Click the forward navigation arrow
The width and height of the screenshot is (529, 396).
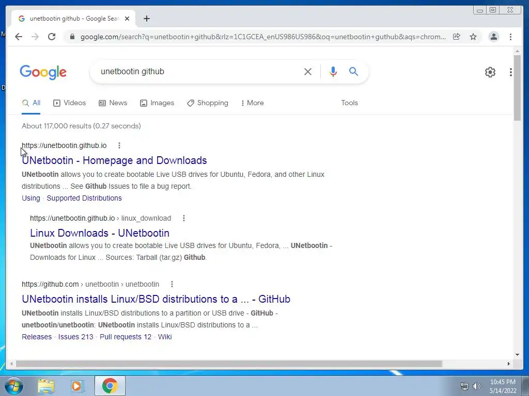click(35, 37)
